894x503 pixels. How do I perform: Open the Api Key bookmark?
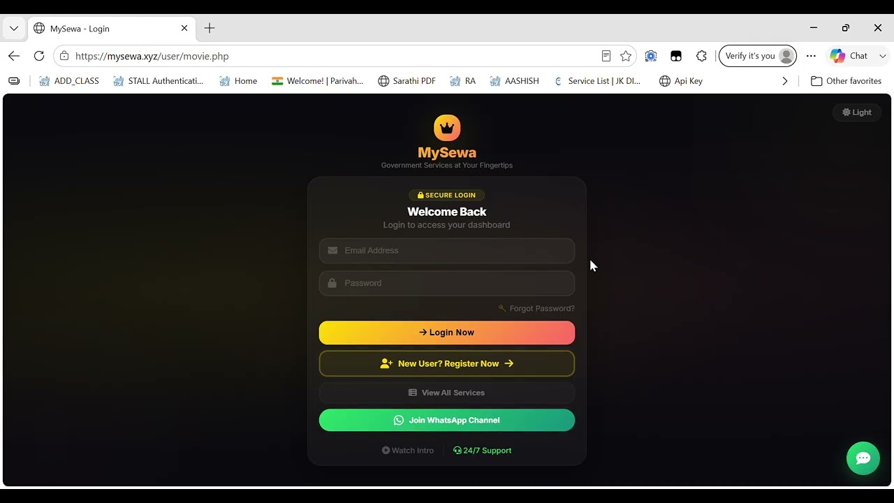pos(681,81)
